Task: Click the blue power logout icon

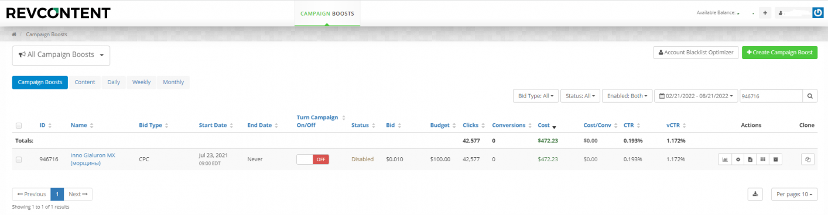Action: (x=818, y=12)
